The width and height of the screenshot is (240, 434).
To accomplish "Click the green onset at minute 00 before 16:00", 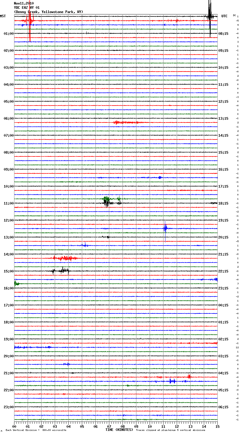I will (x=17, y=283).
